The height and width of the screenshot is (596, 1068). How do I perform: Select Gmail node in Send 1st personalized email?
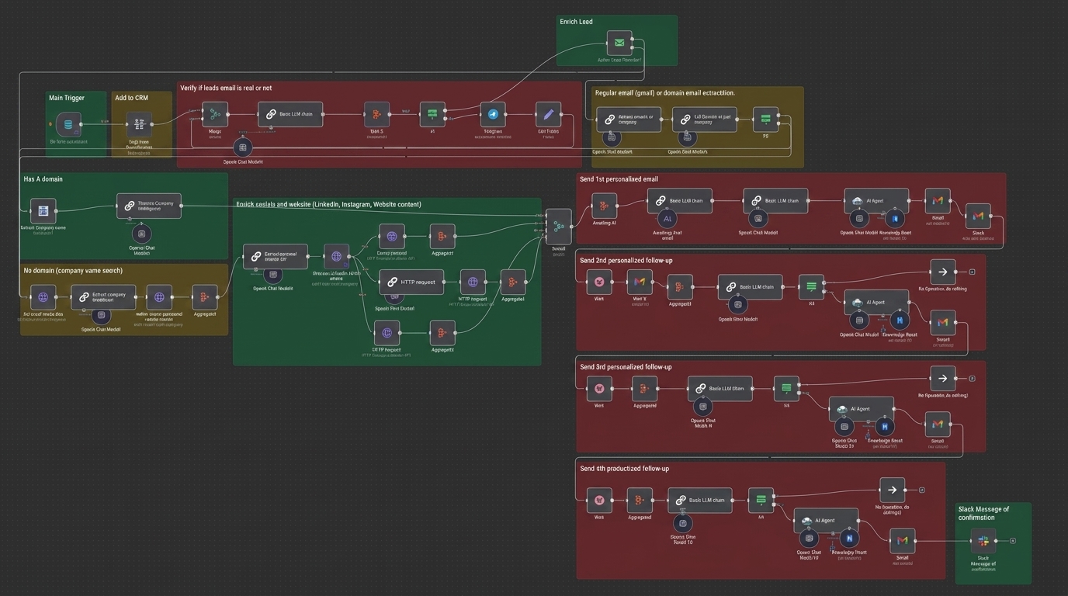[938, 201]
